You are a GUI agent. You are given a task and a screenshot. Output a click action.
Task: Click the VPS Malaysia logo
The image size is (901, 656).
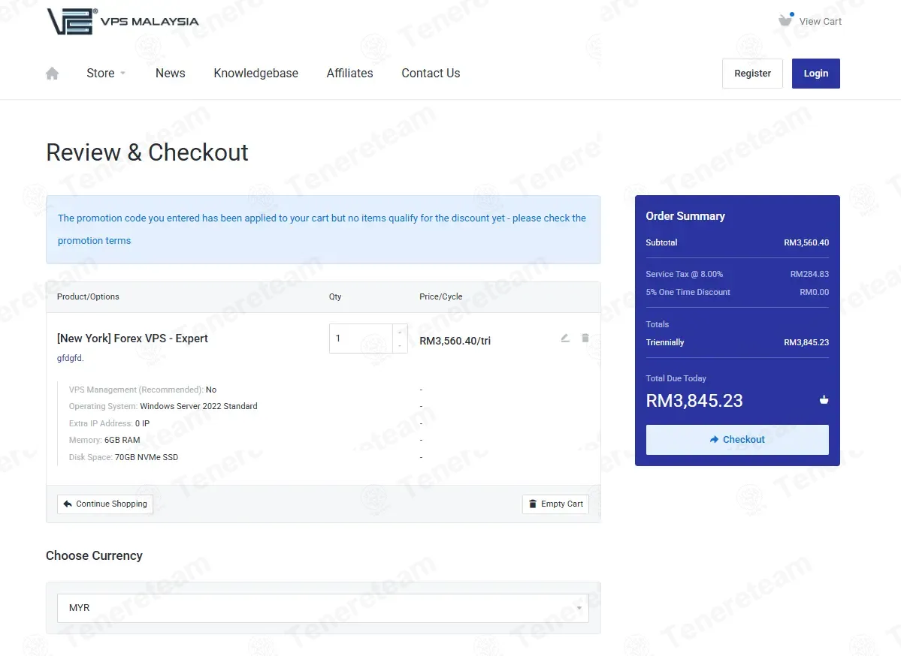pos(122,21)
